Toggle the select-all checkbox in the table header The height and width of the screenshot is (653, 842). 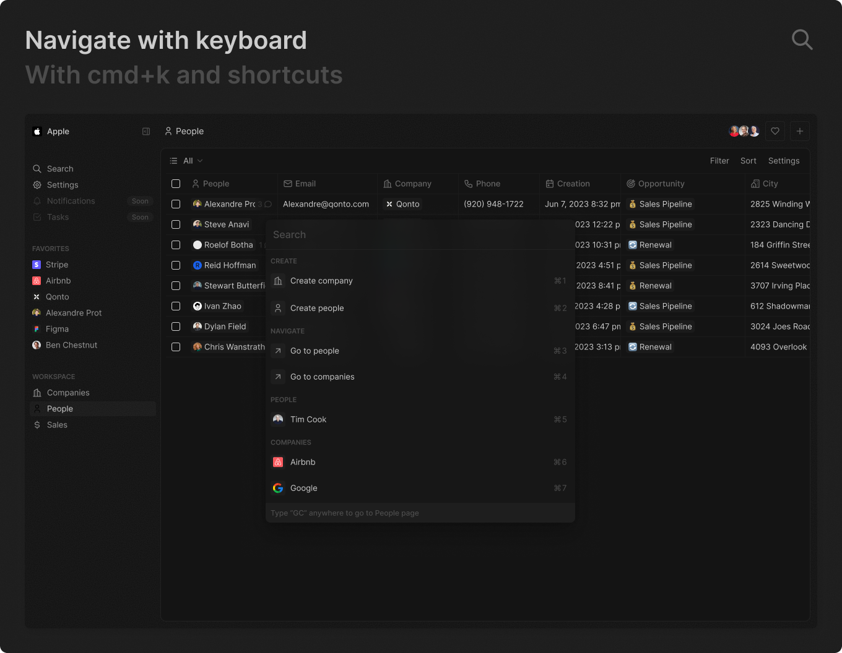[x=176, y=184]
